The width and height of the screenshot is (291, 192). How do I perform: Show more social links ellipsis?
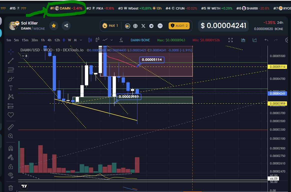click(x=160, y=26)
